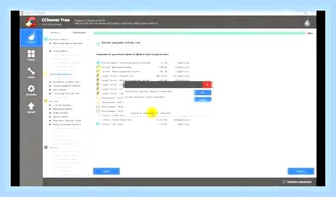The width and height of the screenshot is (336, 197).
Task: Click the green analysis progress bar
Action: tap(199, 33)
